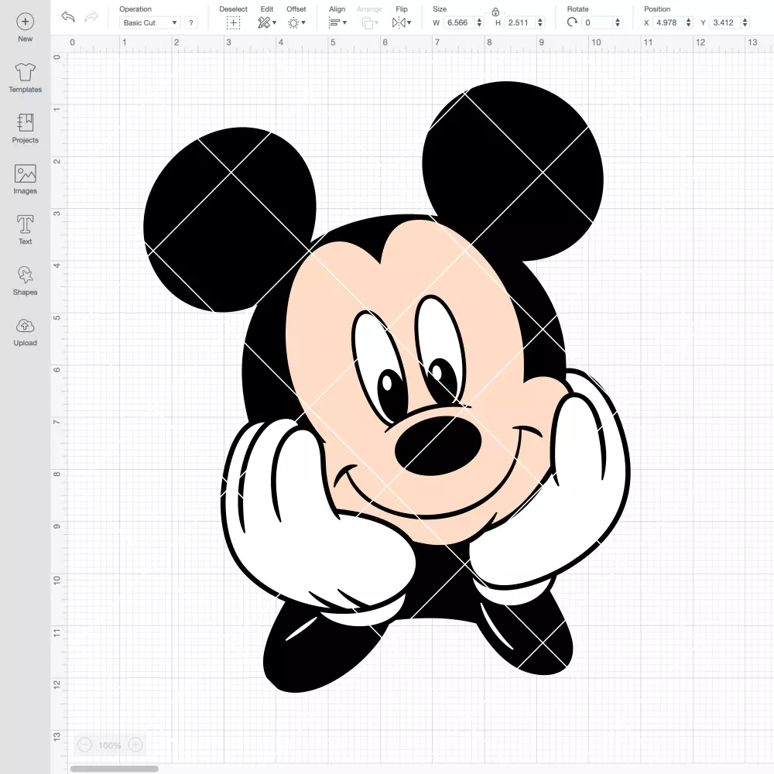
Task: Expand the Align options
Action: pyautogui.click(x=337, y=22)
